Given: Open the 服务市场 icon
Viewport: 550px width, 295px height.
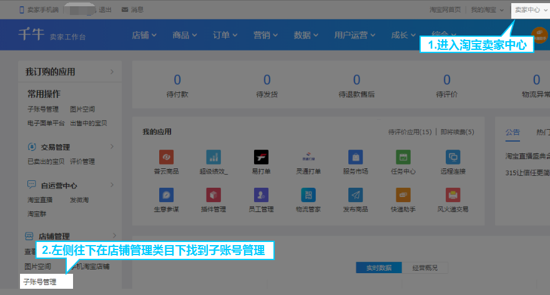Looking at the screenshot, I should click(x=355, y=157).
